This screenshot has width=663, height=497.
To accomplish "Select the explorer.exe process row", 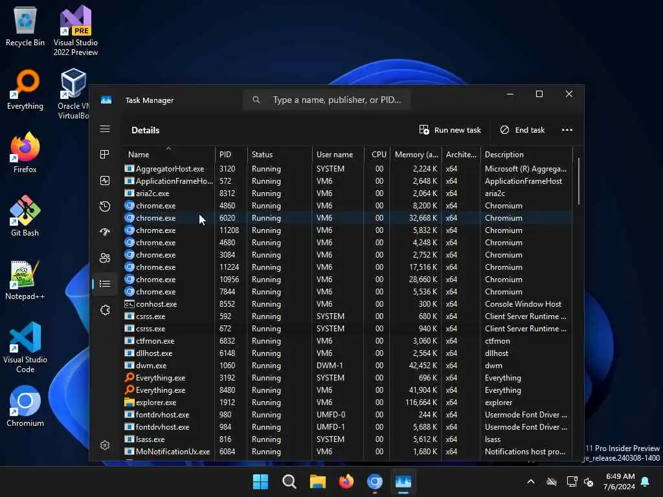I will (348, 403).
